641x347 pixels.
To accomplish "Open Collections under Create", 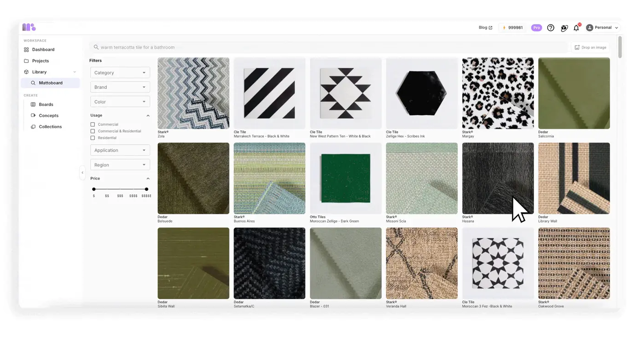I will (50, 127).
